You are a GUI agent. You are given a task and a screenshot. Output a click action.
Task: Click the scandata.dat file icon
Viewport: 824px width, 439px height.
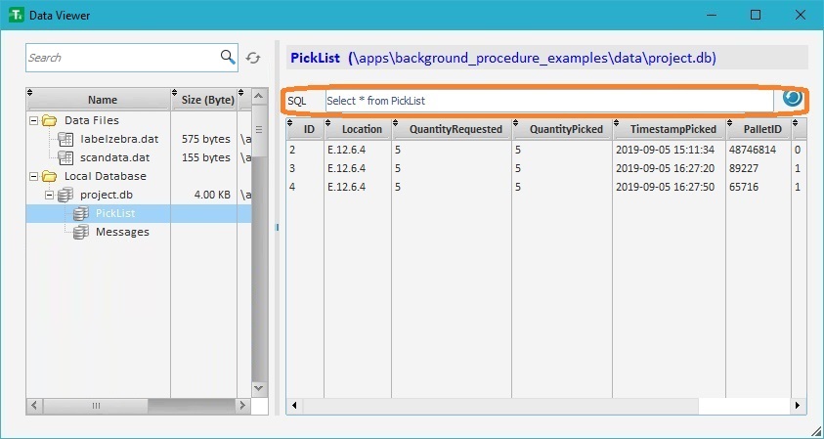pyautogui.click(x=65, y=157)
